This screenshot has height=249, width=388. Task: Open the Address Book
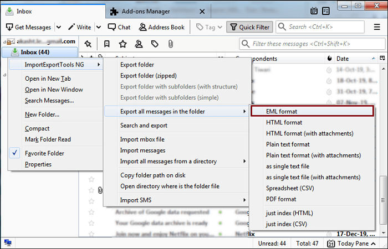[162, 27]
